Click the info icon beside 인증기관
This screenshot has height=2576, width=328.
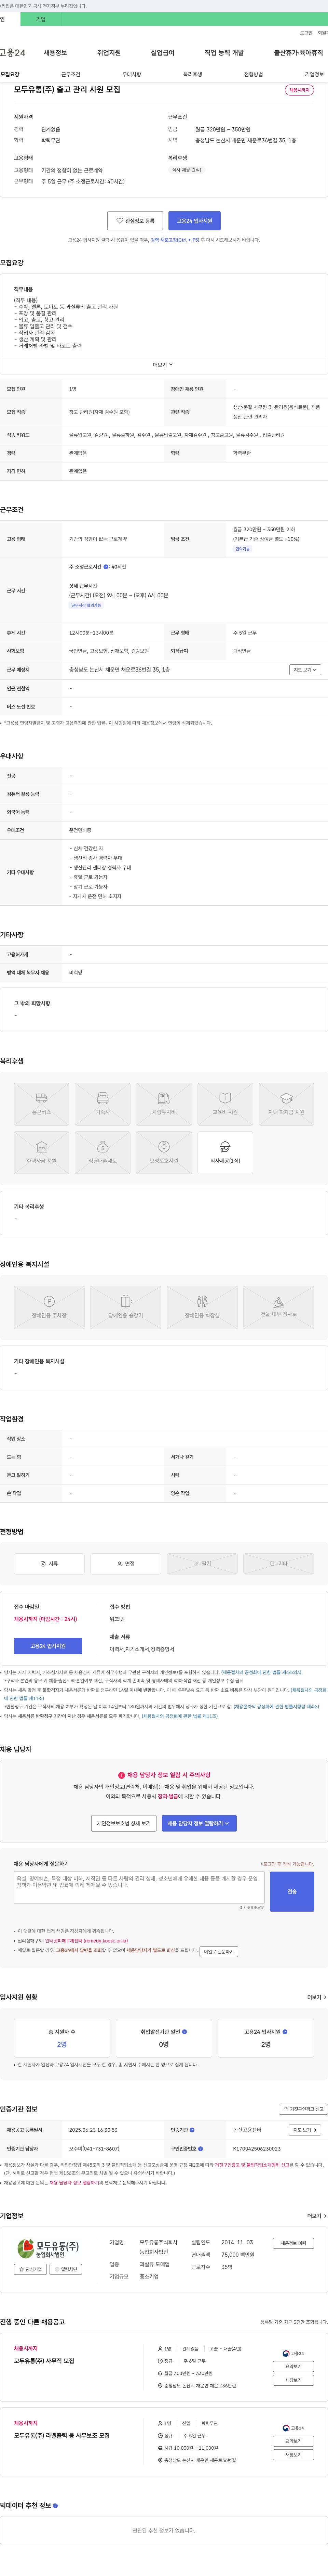(x=192, y=2130)
